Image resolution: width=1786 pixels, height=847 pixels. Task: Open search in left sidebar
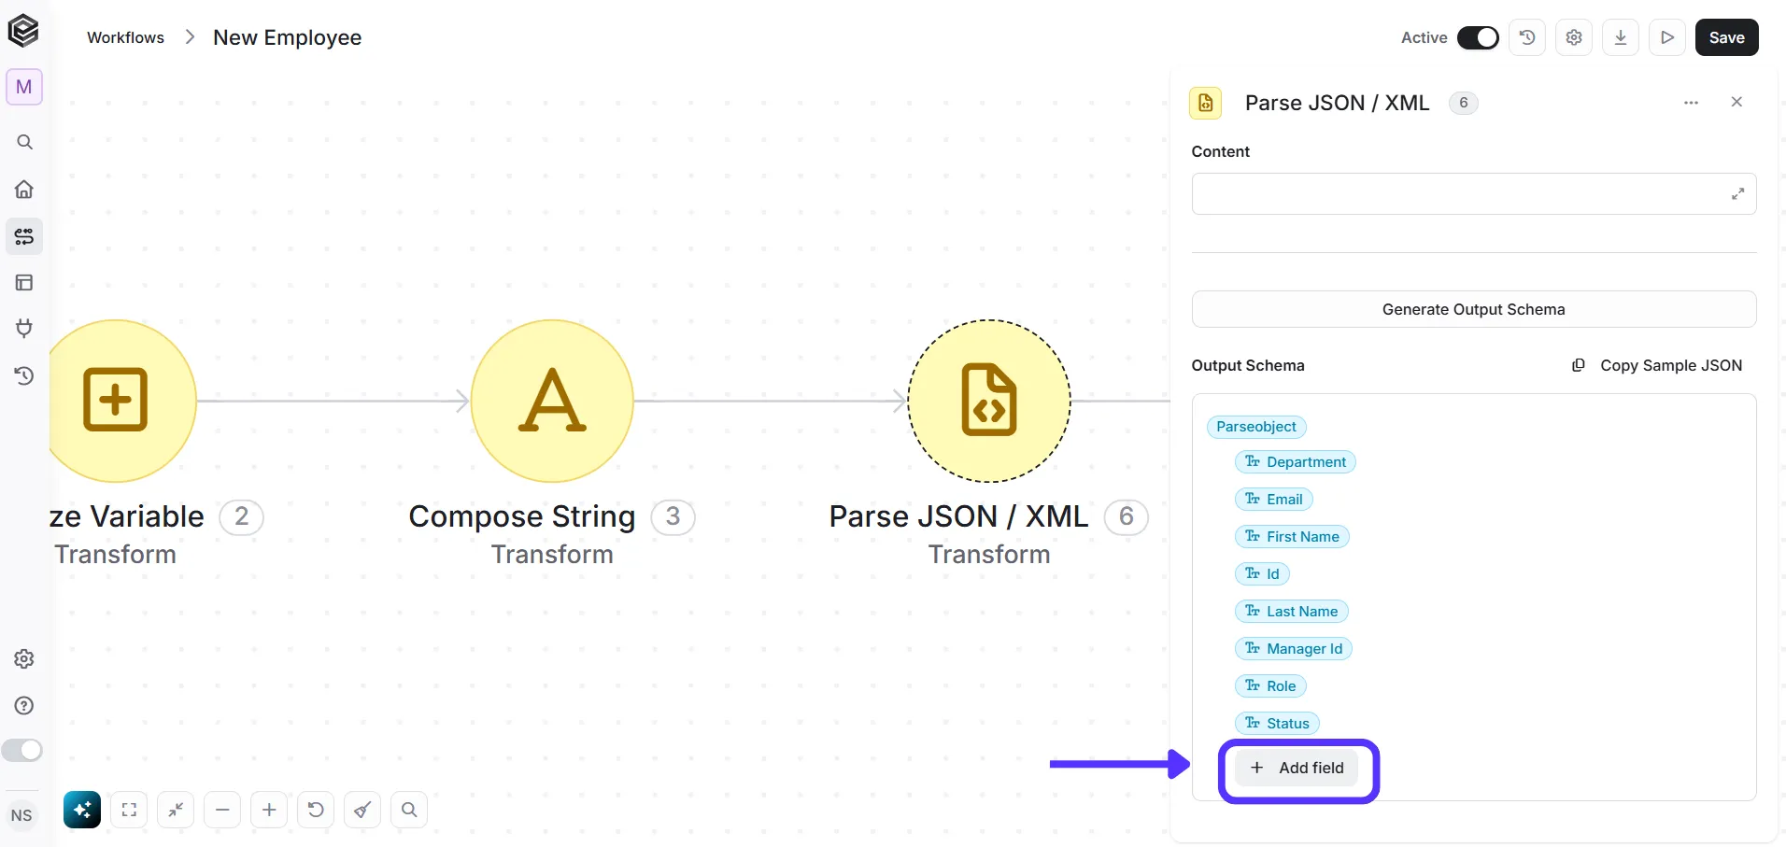click(24, 142)
